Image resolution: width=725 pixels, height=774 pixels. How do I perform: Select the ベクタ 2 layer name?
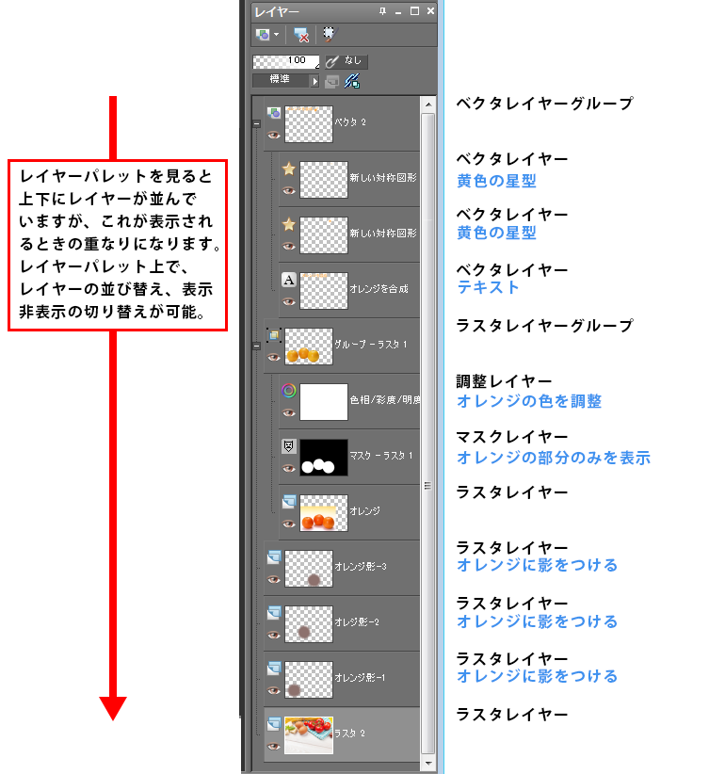(x=350, y=122)
